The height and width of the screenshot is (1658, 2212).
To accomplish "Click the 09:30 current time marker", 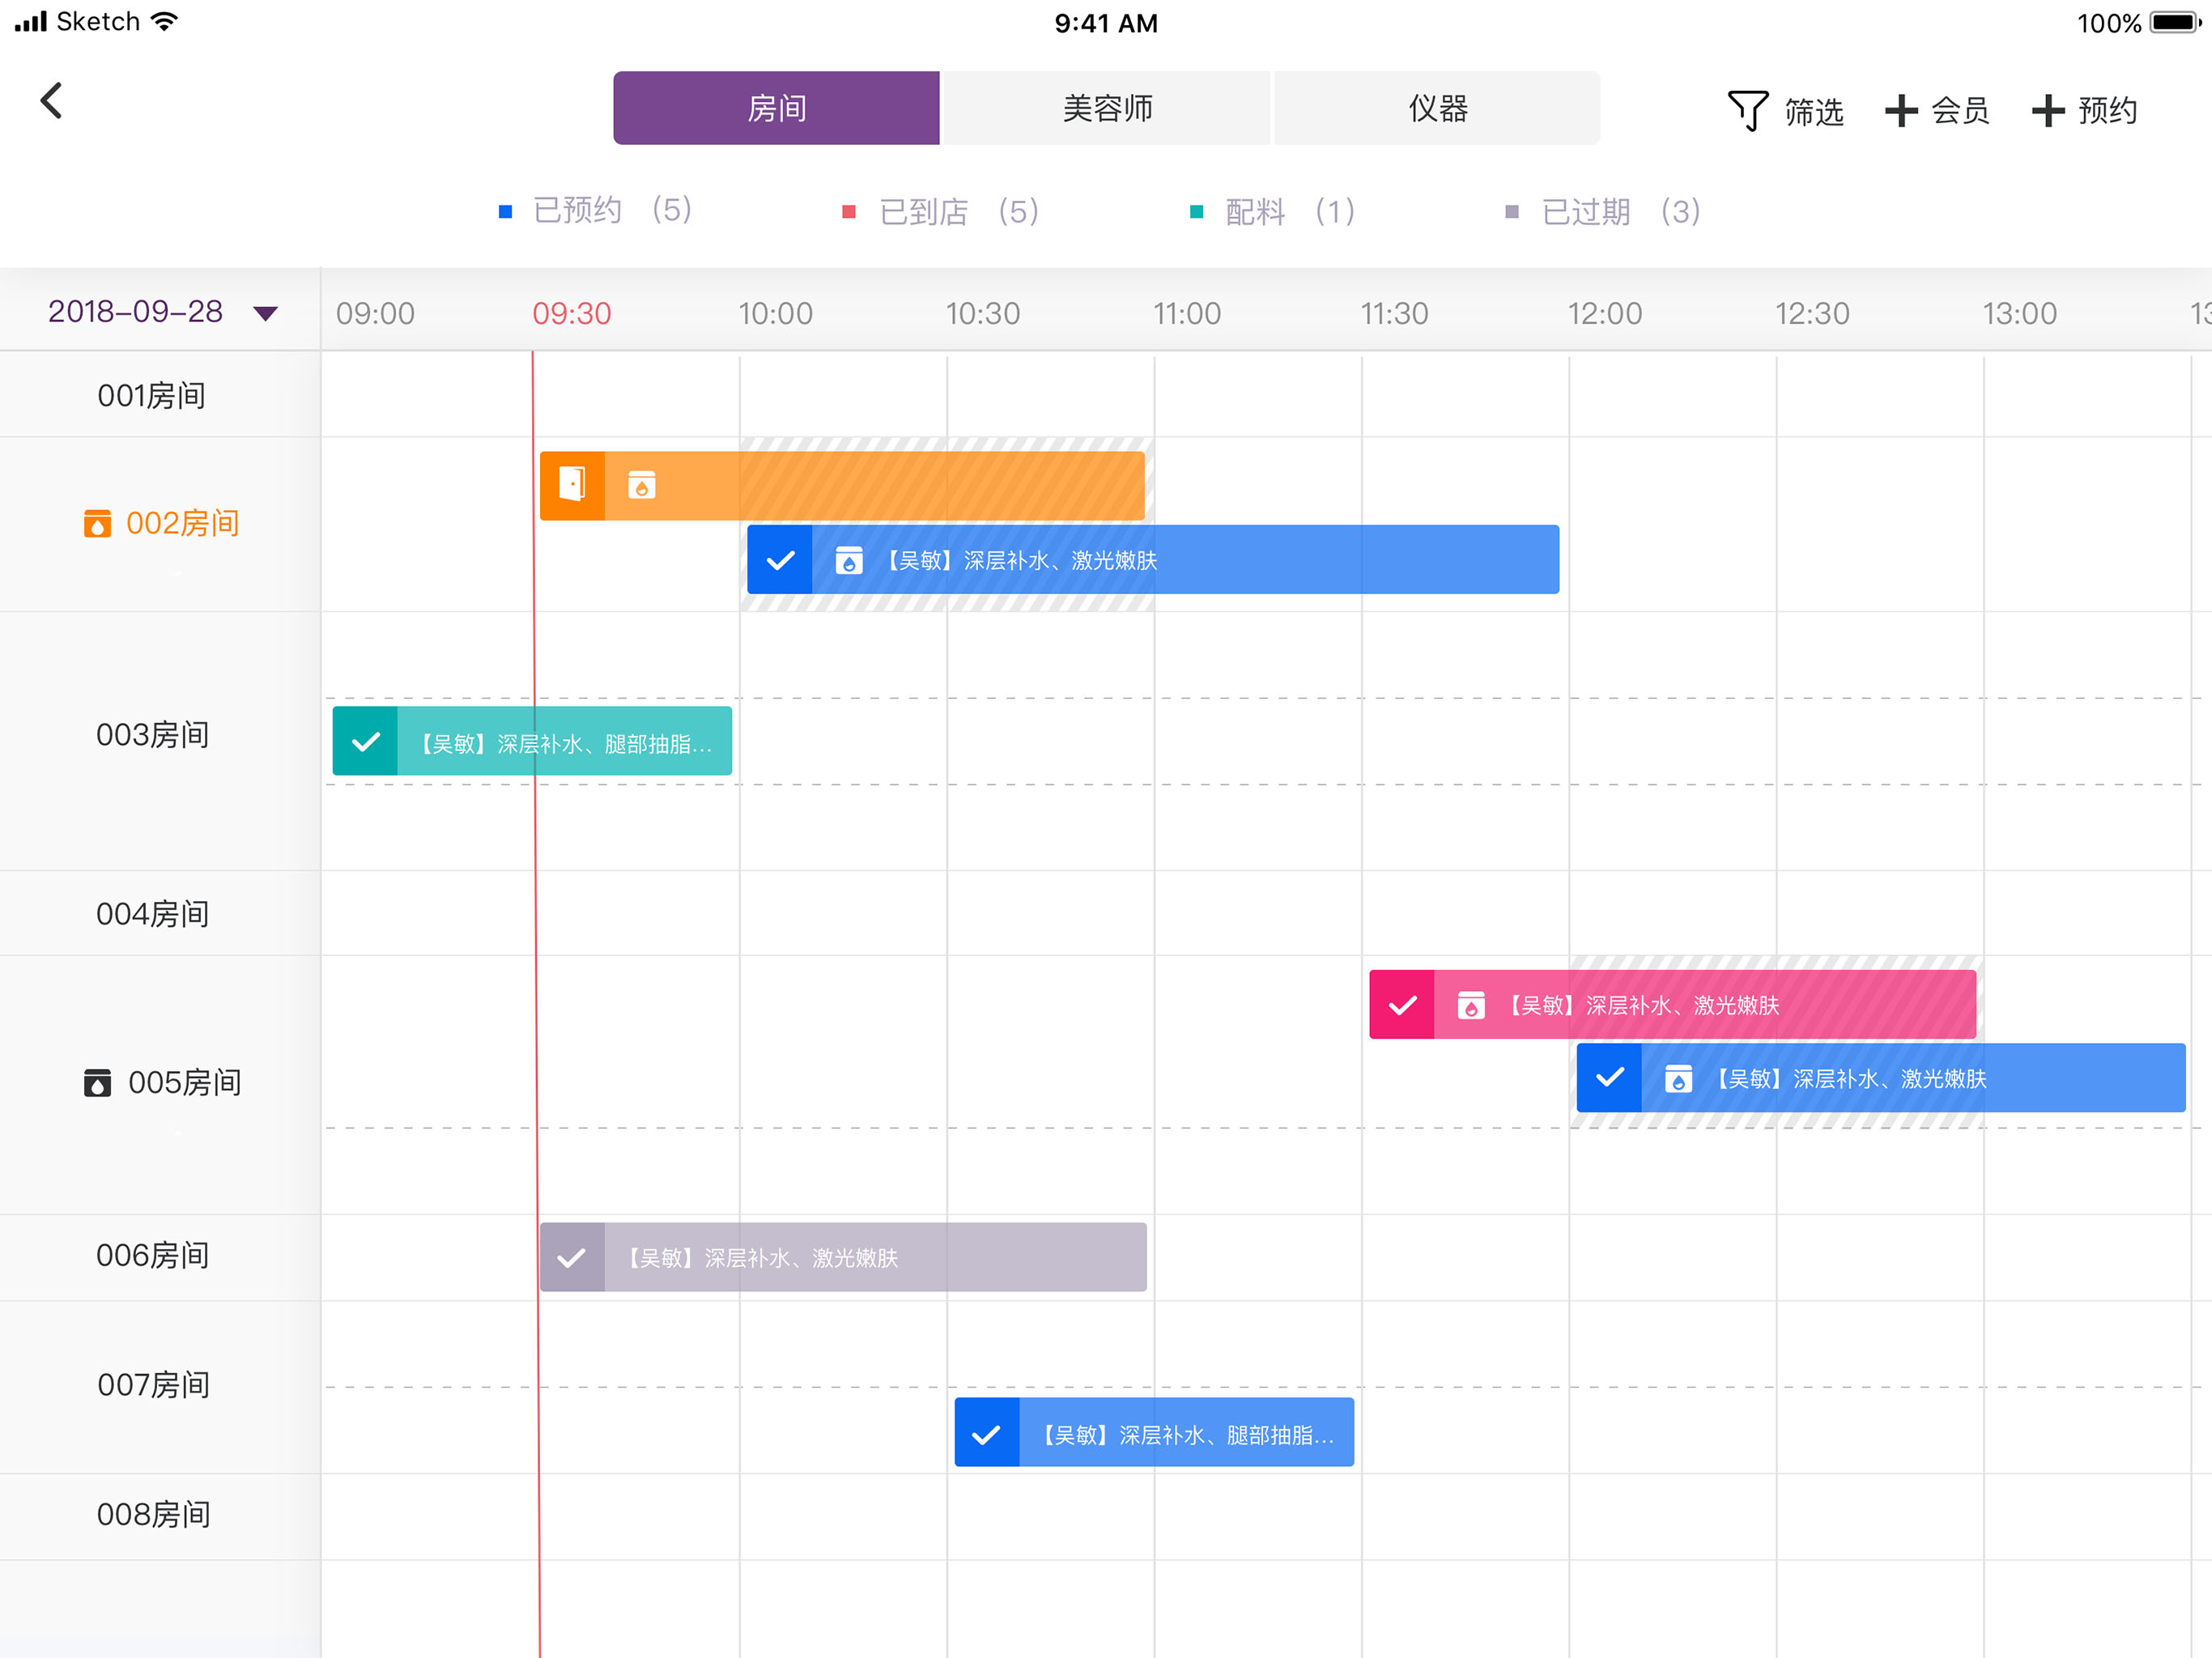I will [571, 314].
